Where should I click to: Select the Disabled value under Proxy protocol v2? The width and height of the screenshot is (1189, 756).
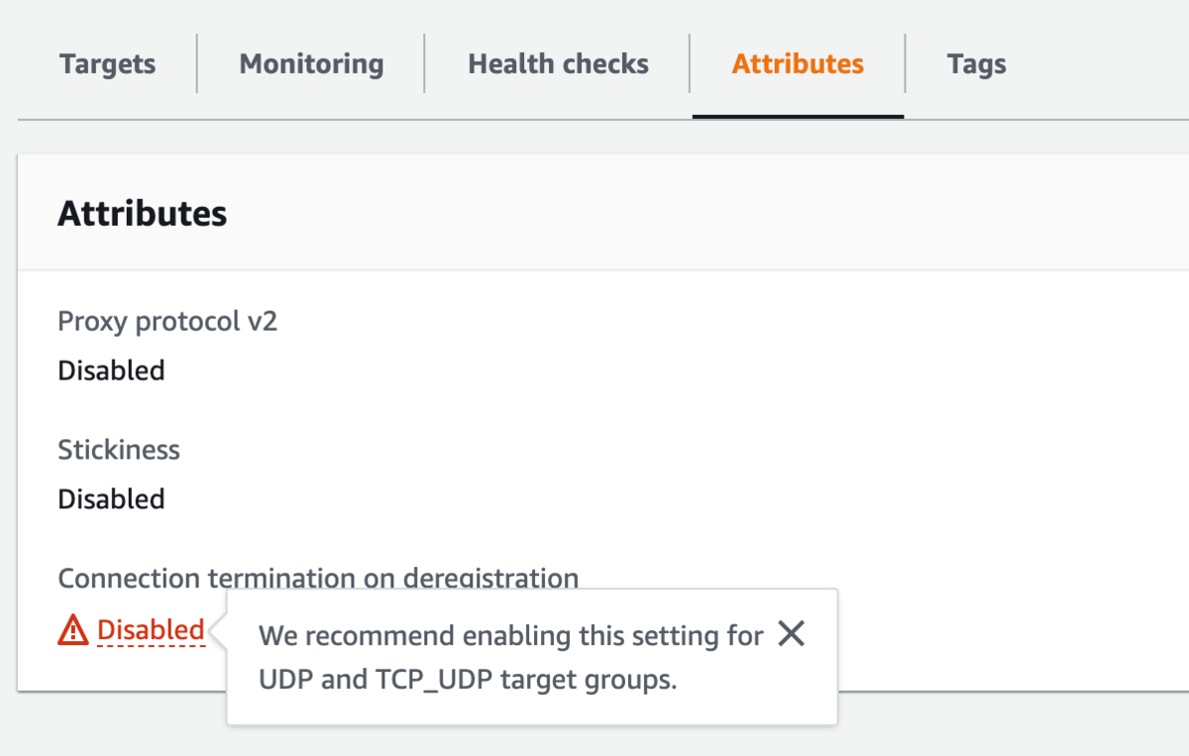click(111, 371)
